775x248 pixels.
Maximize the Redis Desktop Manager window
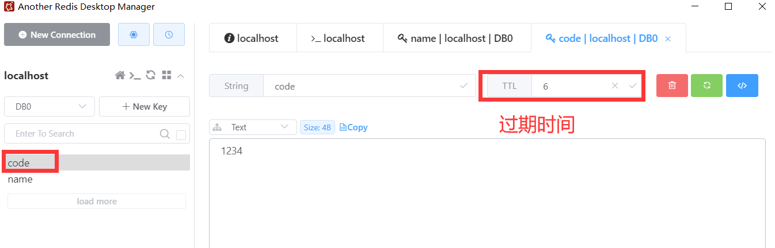point(728,7)
